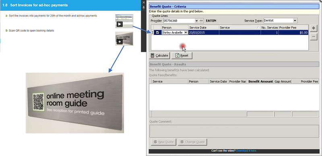
Task: Close the video panel with X icon
Action: [x=144, y=2]
